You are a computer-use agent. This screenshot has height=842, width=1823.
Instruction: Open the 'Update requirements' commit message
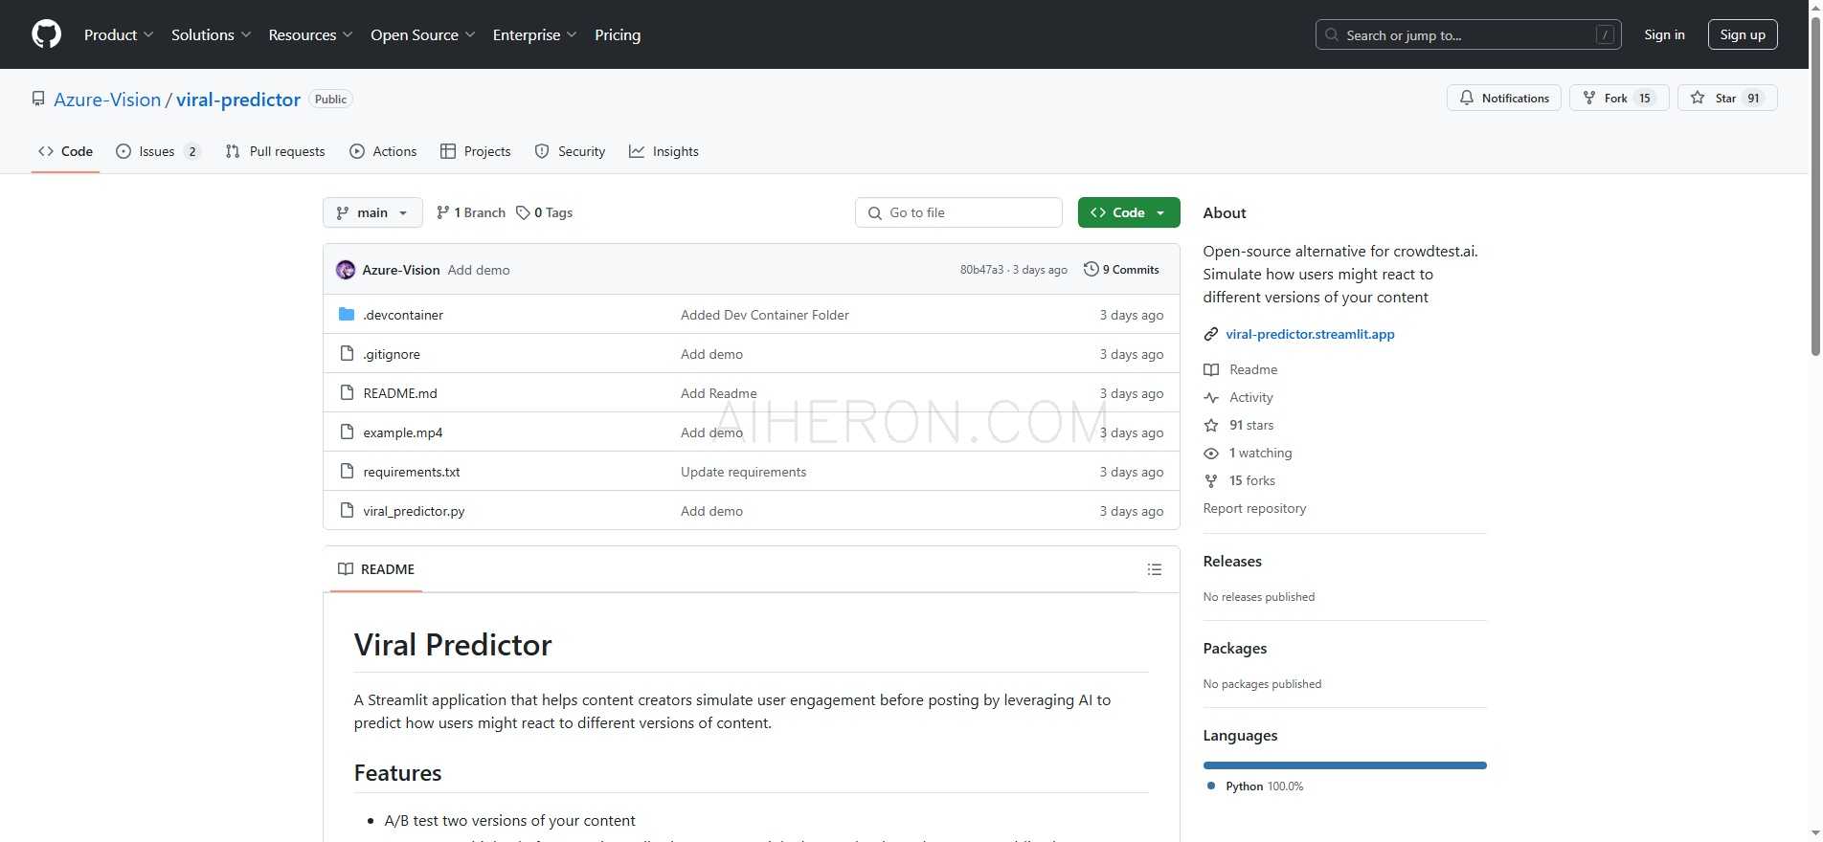click(x=743, y=472)
